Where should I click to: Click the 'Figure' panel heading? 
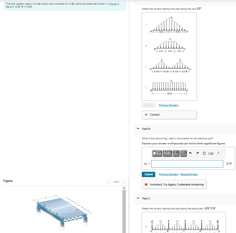(8, 181)
